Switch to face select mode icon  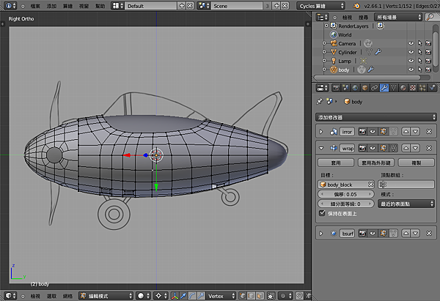pyautogui.click(x=260, y=296)
